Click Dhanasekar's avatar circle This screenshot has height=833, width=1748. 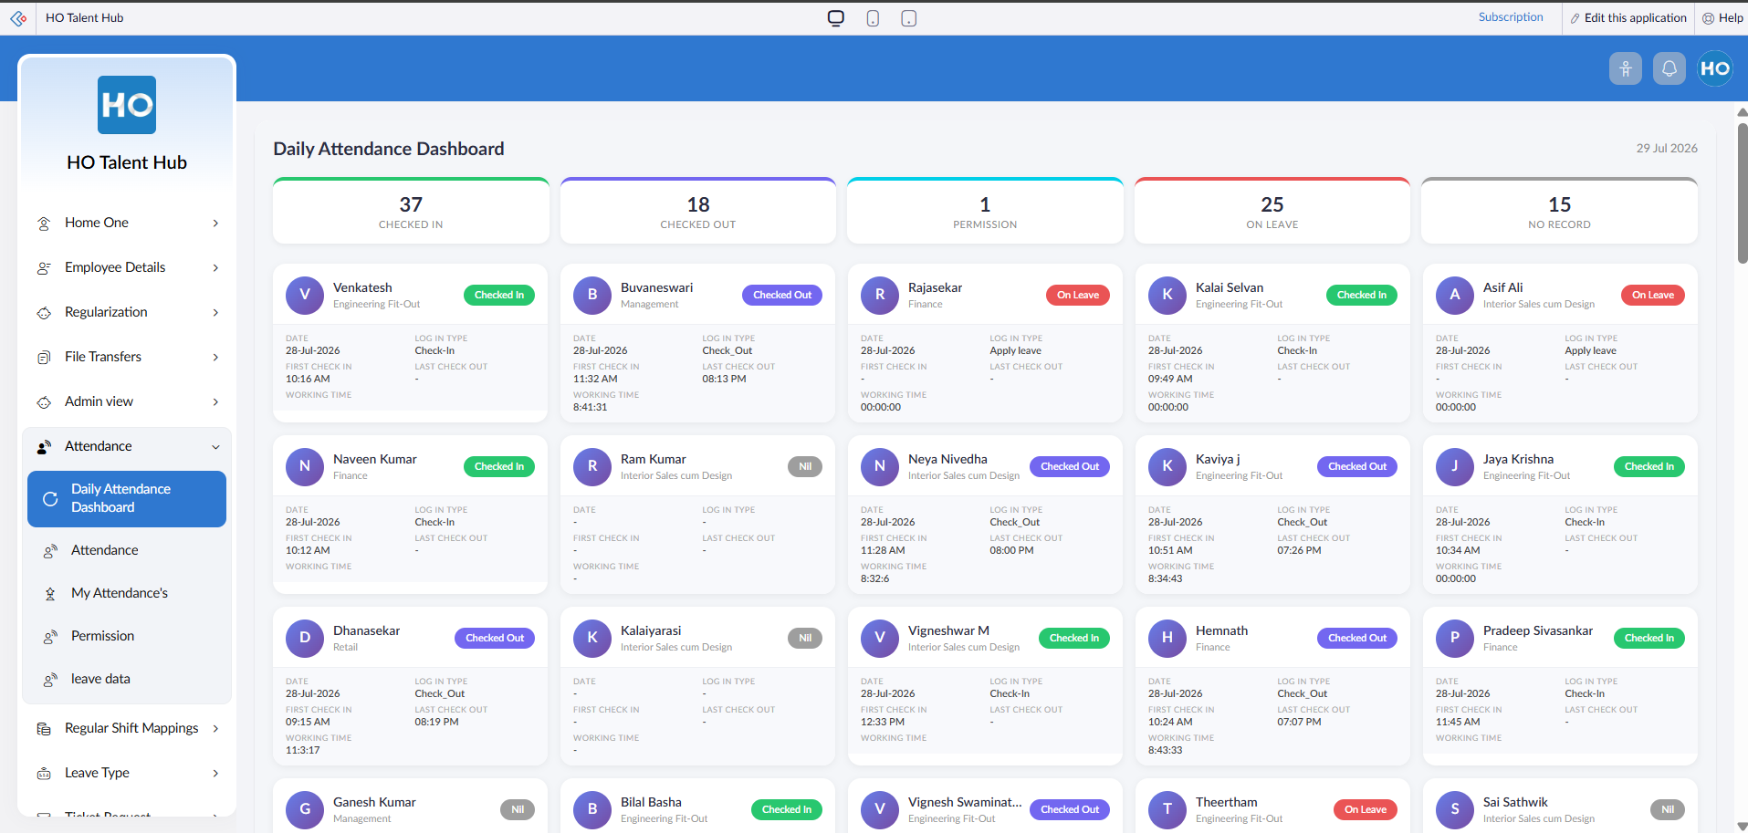click(305, 638)
